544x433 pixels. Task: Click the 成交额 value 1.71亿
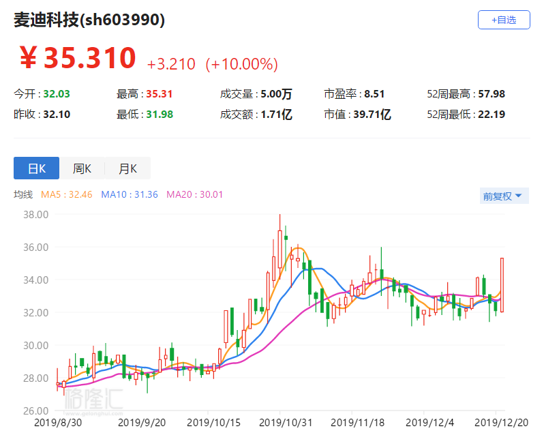coord(277,114)
